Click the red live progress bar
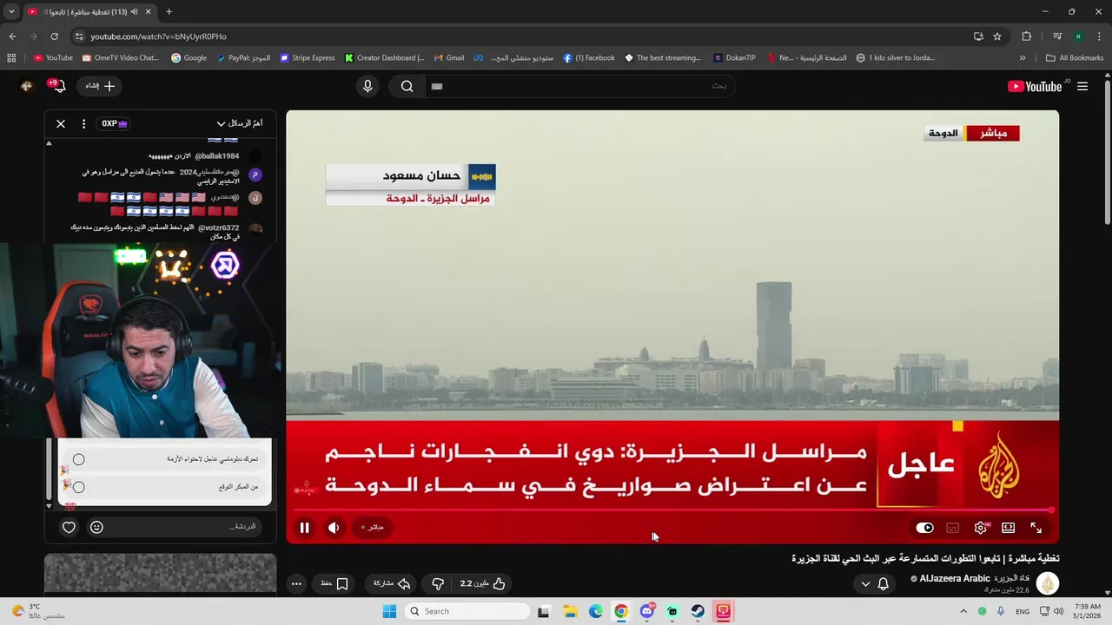 point(672,510)
